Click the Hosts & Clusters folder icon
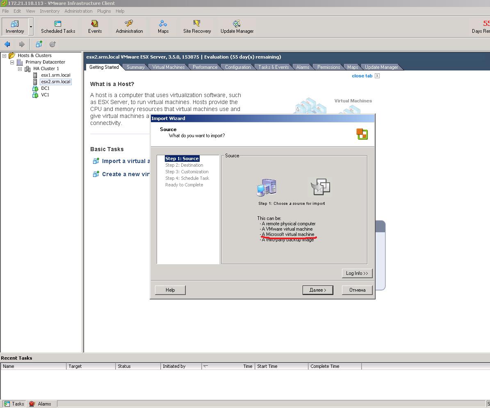Viewport: 490px width, 408px height. coord(12,56)
